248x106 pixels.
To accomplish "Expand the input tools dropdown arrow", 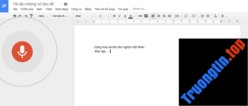I will tap(227, 16).
